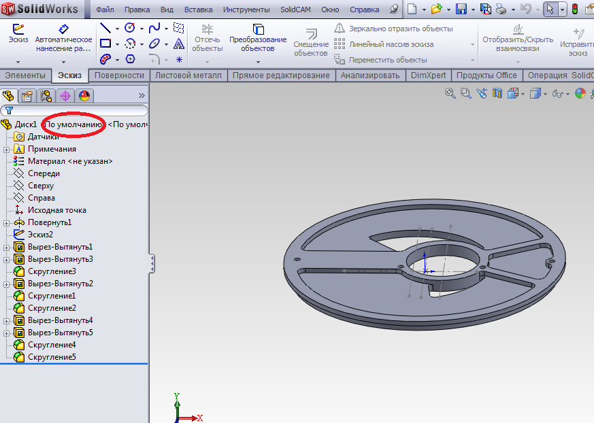This screenshot has width=594, height=423.
Task: Open the Rectangle tool dropdown arrow
Action: point(117,44)
